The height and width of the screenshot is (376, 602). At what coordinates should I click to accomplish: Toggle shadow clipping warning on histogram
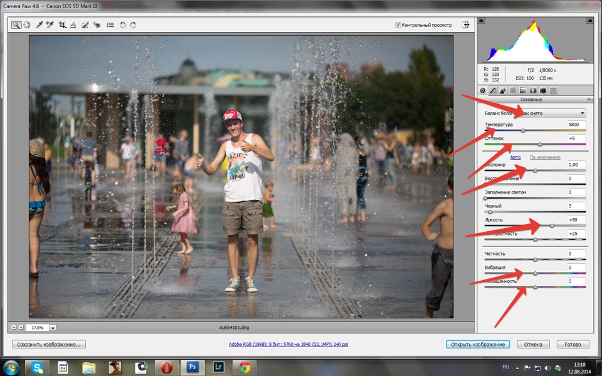482,20
